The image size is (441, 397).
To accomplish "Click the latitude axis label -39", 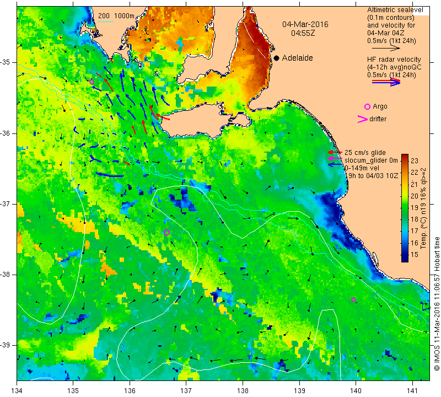I will (5, 345).
